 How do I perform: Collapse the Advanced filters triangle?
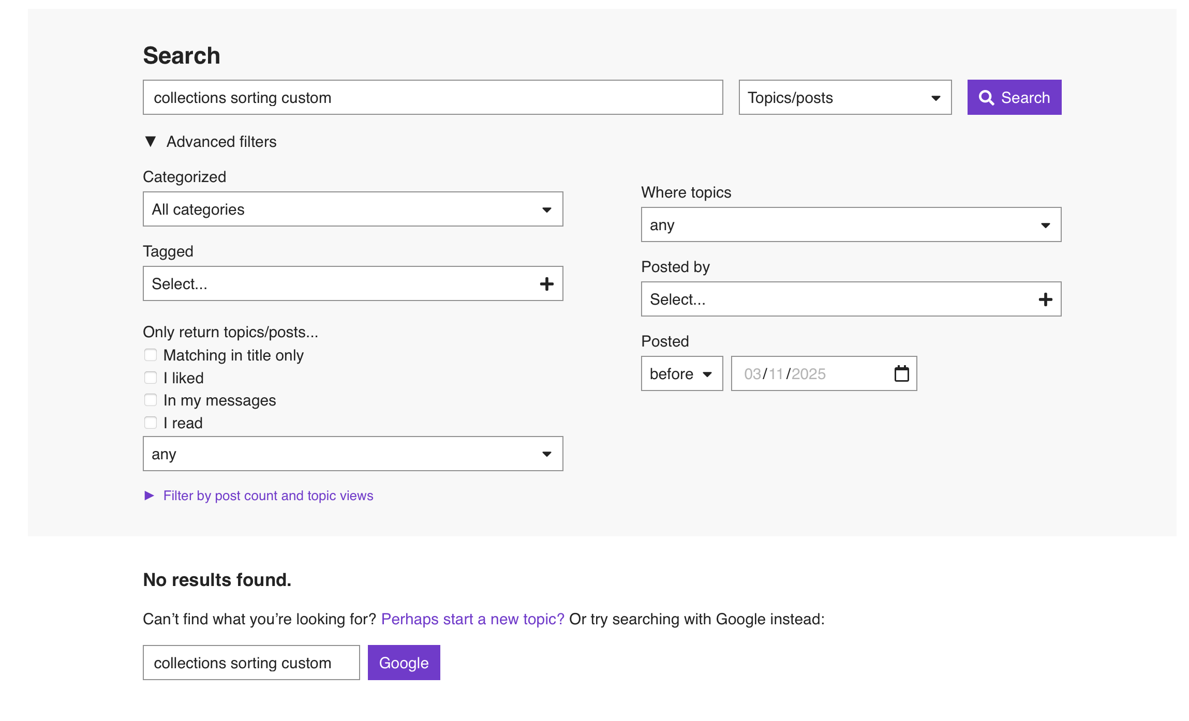pyautogui.click(x=151, y=142)
